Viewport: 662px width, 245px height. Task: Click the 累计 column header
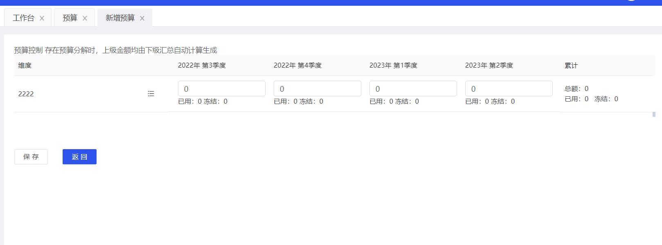571,66
